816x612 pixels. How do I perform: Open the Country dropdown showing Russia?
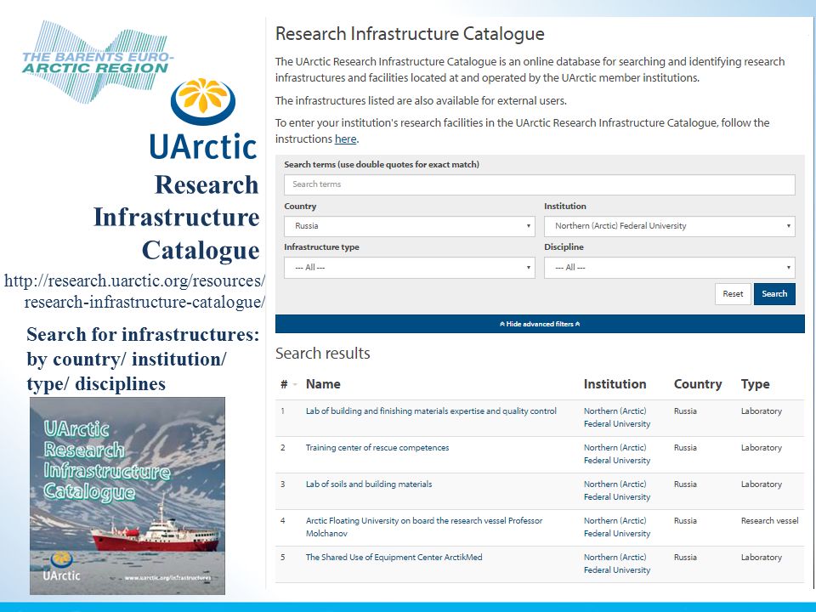[409, 226]
